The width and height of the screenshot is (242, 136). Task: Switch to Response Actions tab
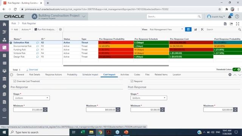(x=53, y=74)
